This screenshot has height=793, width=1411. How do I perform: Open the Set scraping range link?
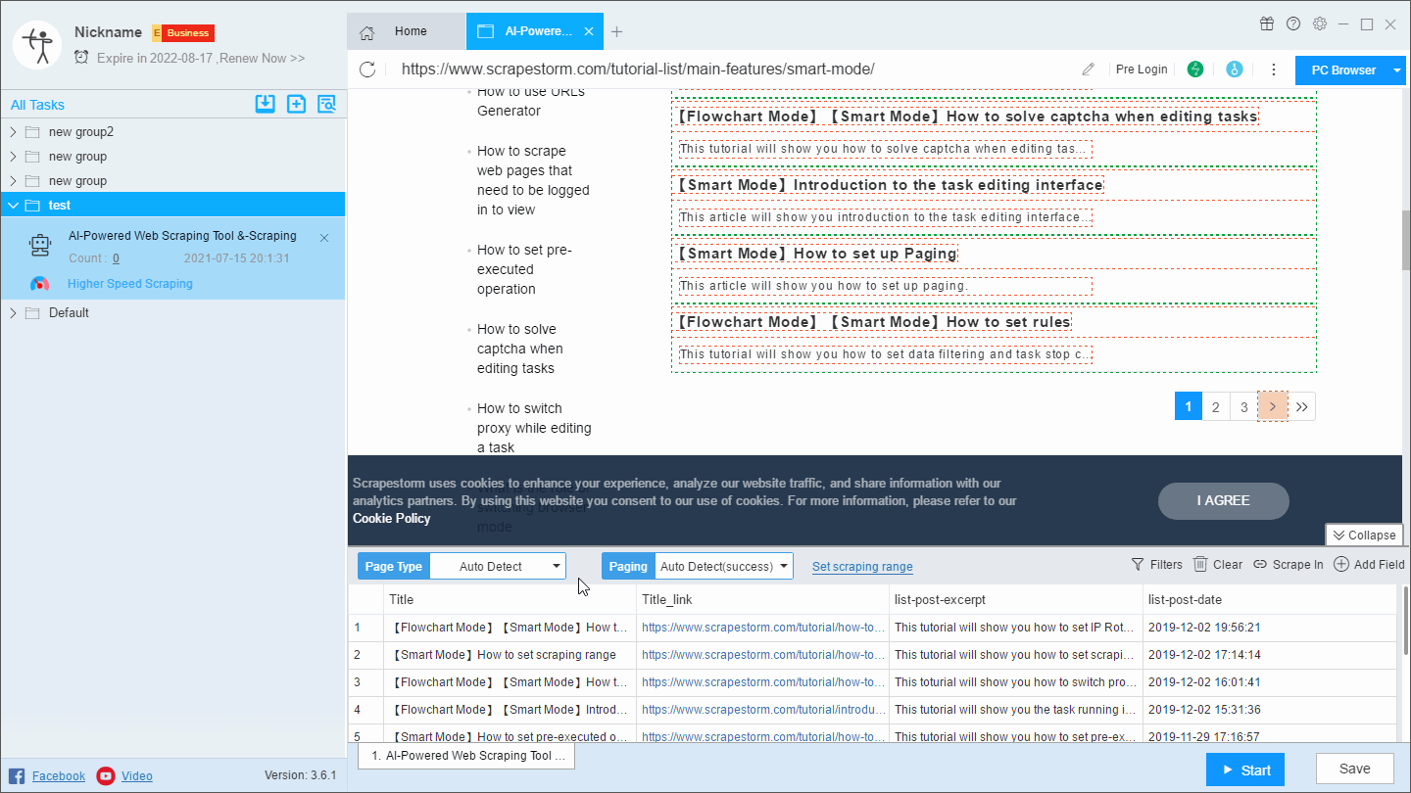tap(862, 567)
